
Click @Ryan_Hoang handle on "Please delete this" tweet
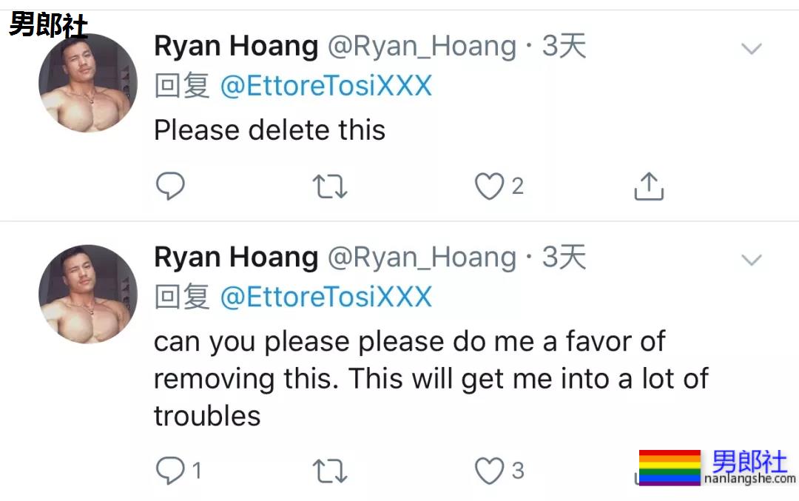pyautogui.click(x=422, y=47)
